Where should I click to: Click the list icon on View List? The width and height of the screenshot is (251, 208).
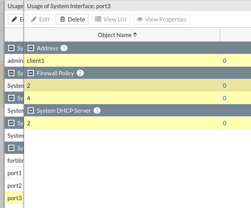tap(98, 20)
